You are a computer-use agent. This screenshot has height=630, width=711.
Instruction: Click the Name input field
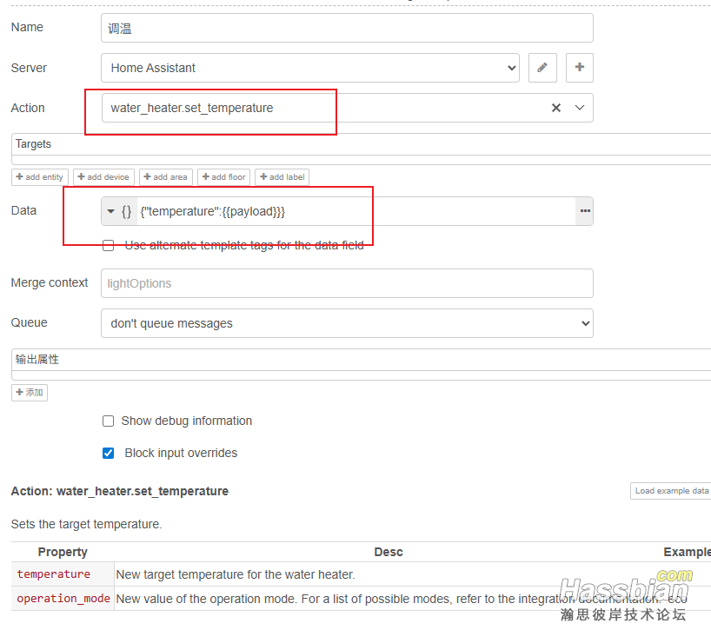(347, 28)
